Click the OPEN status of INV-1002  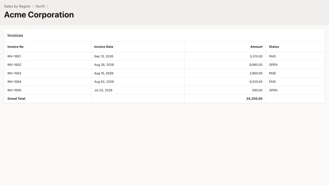pos(273,65)
